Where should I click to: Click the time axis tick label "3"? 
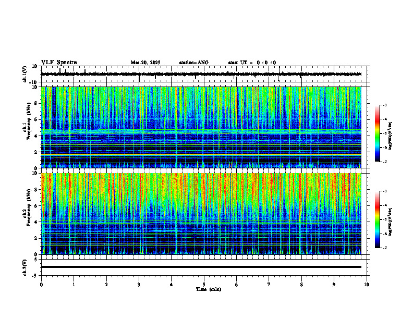pos(139,285)
